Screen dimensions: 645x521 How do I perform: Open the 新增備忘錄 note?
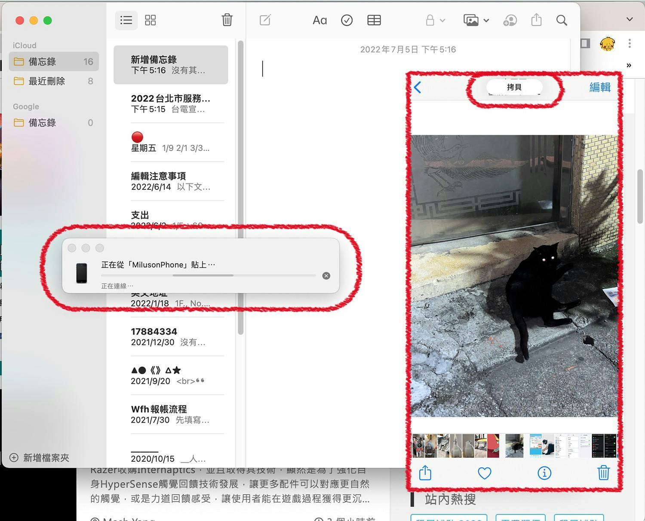click(x=171, y=65)
